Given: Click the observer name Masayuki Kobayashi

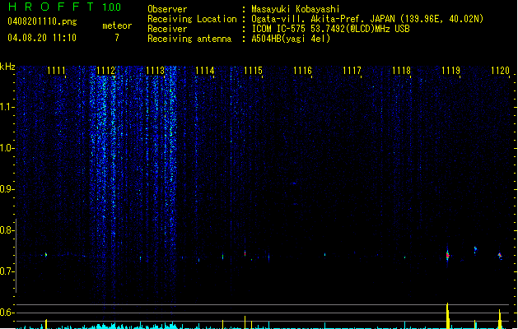Looking at the screenshot, I should coord(296,9).
